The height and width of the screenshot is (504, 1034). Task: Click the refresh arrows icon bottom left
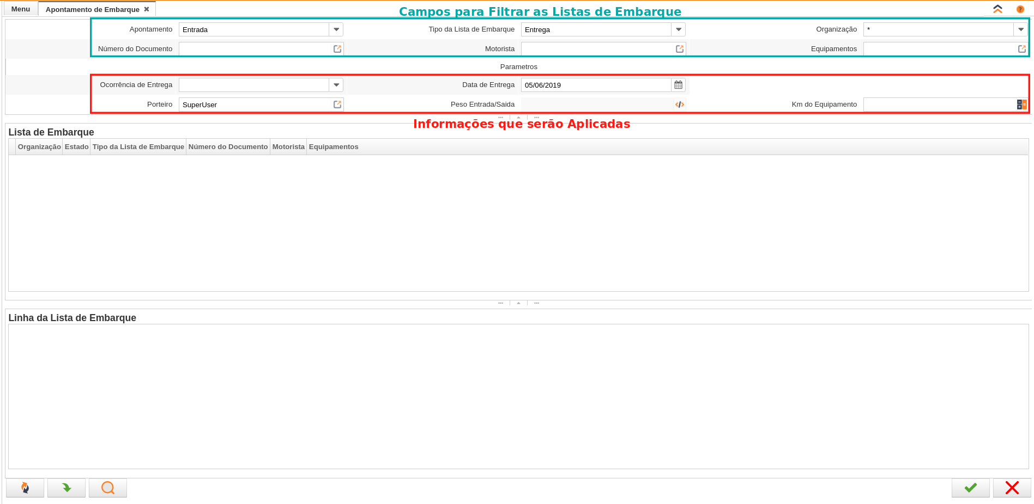point(24,488)
